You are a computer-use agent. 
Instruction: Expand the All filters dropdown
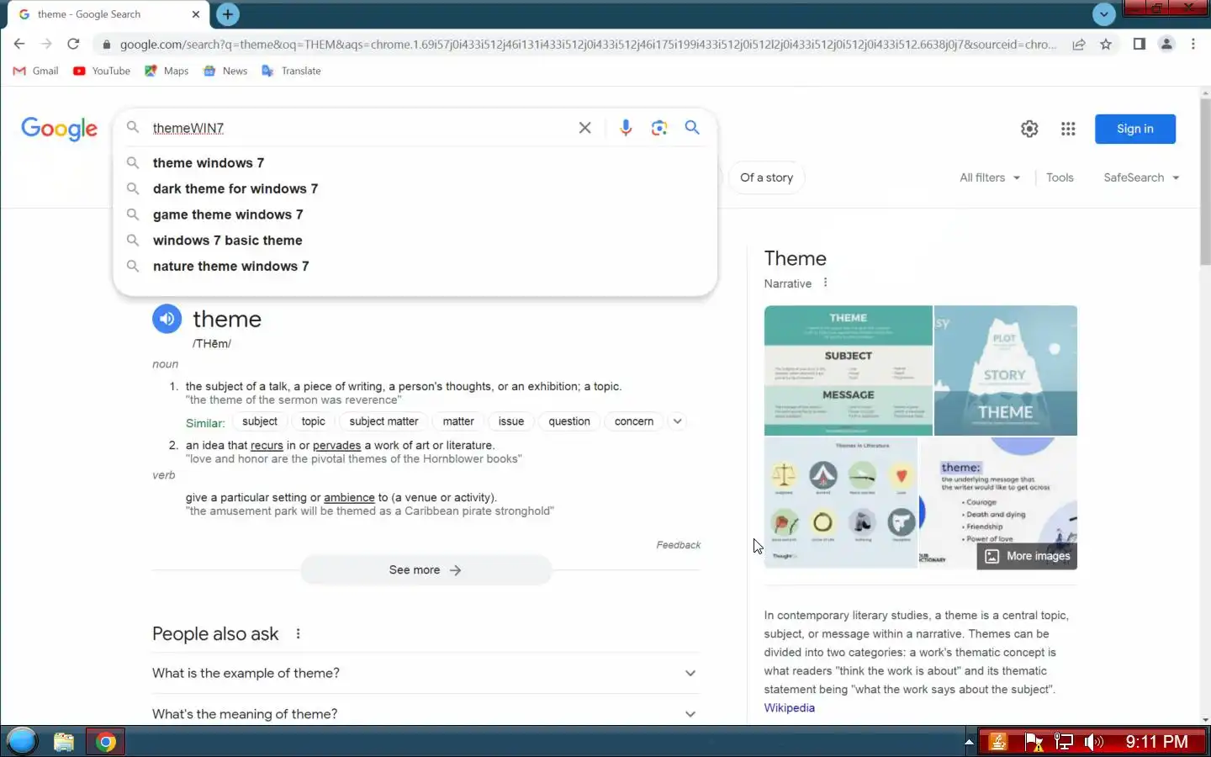[x=990, y=177]
